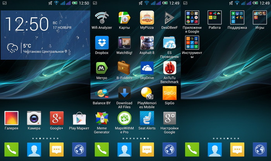
Task: Launch Play Маркет store
Action: pos(79,118)
